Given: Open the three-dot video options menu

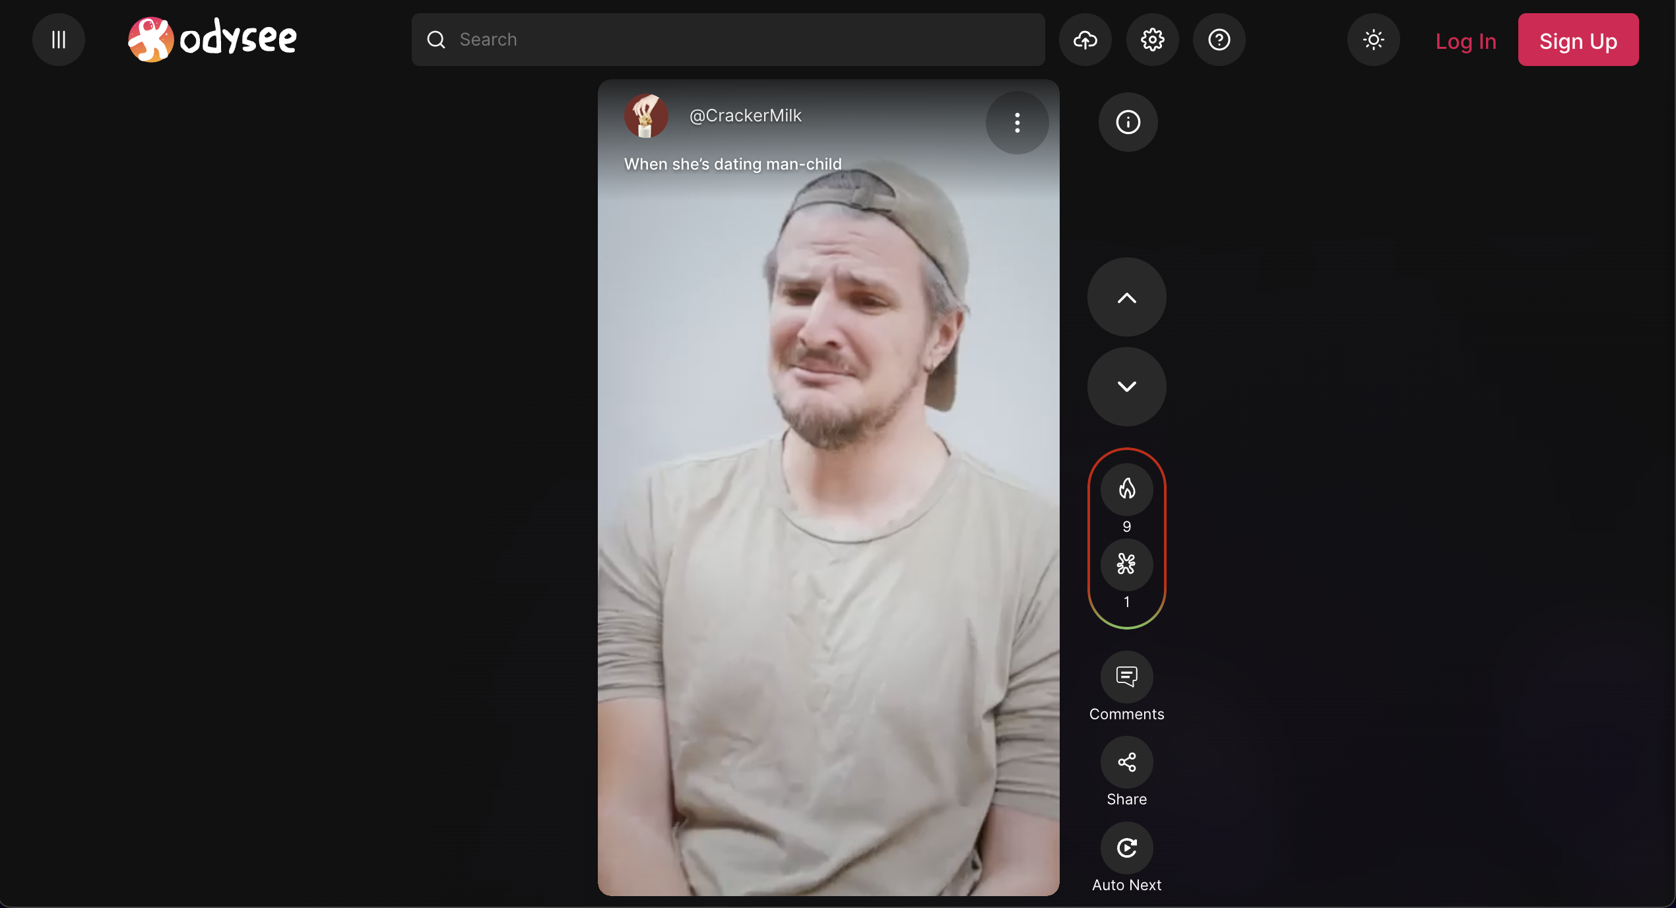Looking at the screenshot, I should click(1017, 123).
